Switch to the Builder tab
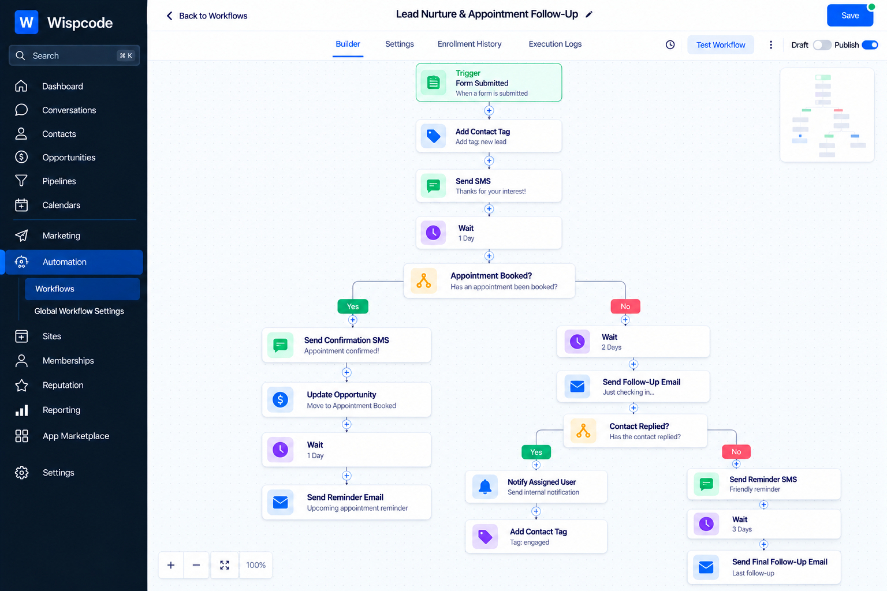 pos(348,44)
